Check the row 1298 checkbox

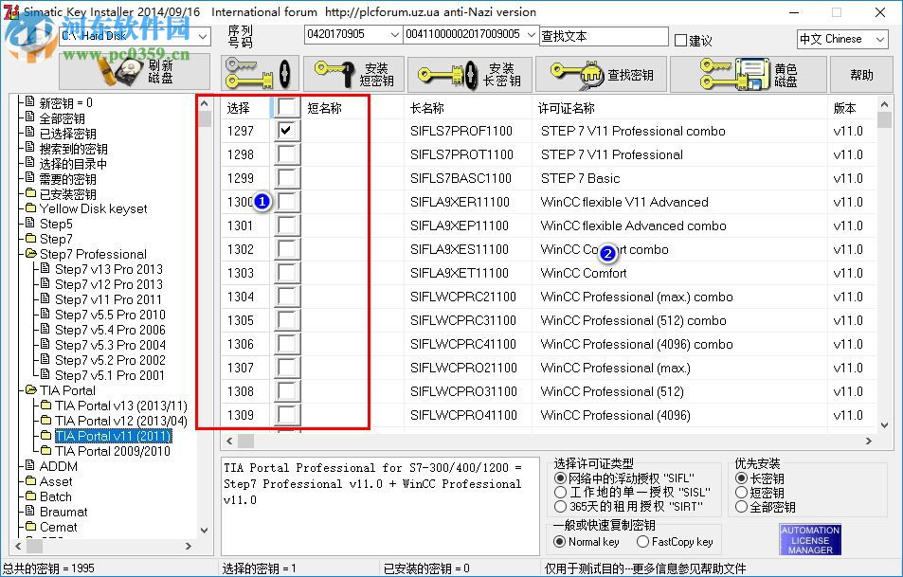pyautogui.click(x=286, y=154)
